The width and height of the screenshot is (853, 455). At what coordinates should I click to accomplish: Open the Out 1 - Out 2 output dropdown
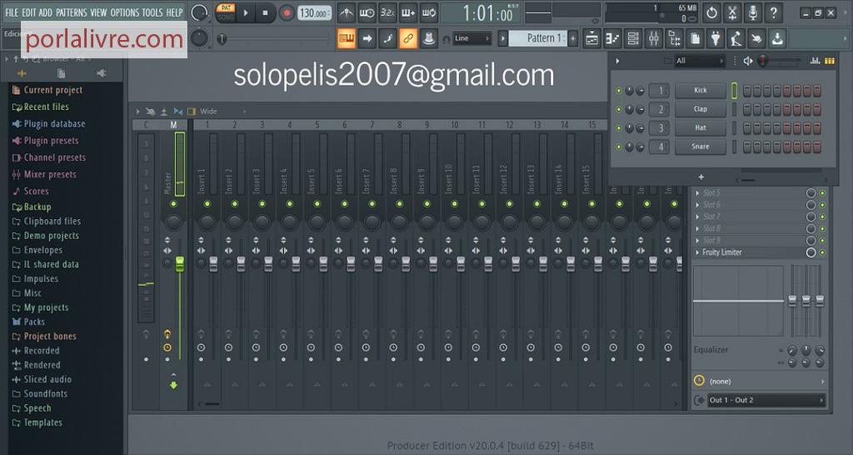tap(766, 400)
